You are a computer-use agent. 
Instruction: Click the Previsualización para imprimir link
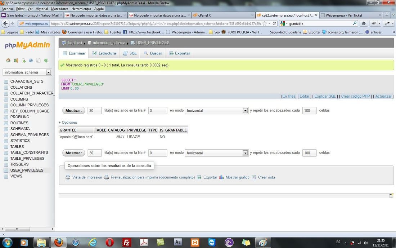point(153,177)
